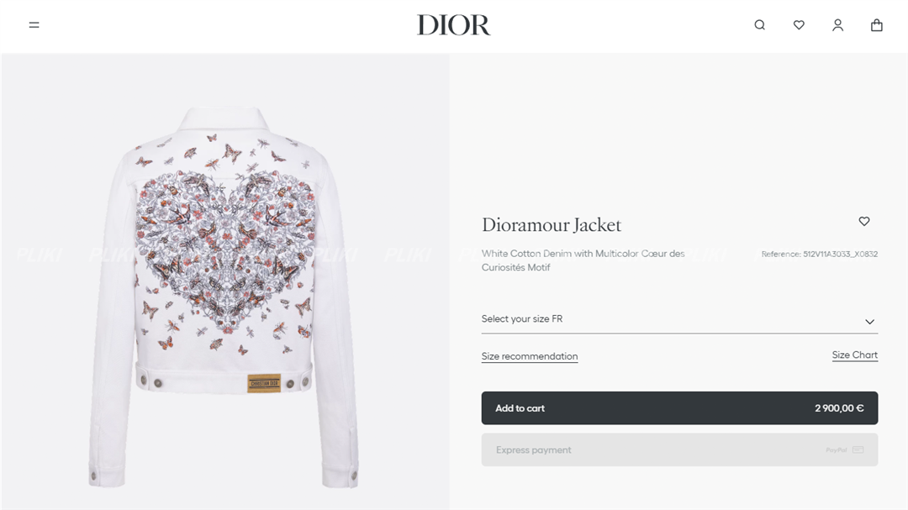Open the account profile icon
908x510 pixels.
click(838, 25)
